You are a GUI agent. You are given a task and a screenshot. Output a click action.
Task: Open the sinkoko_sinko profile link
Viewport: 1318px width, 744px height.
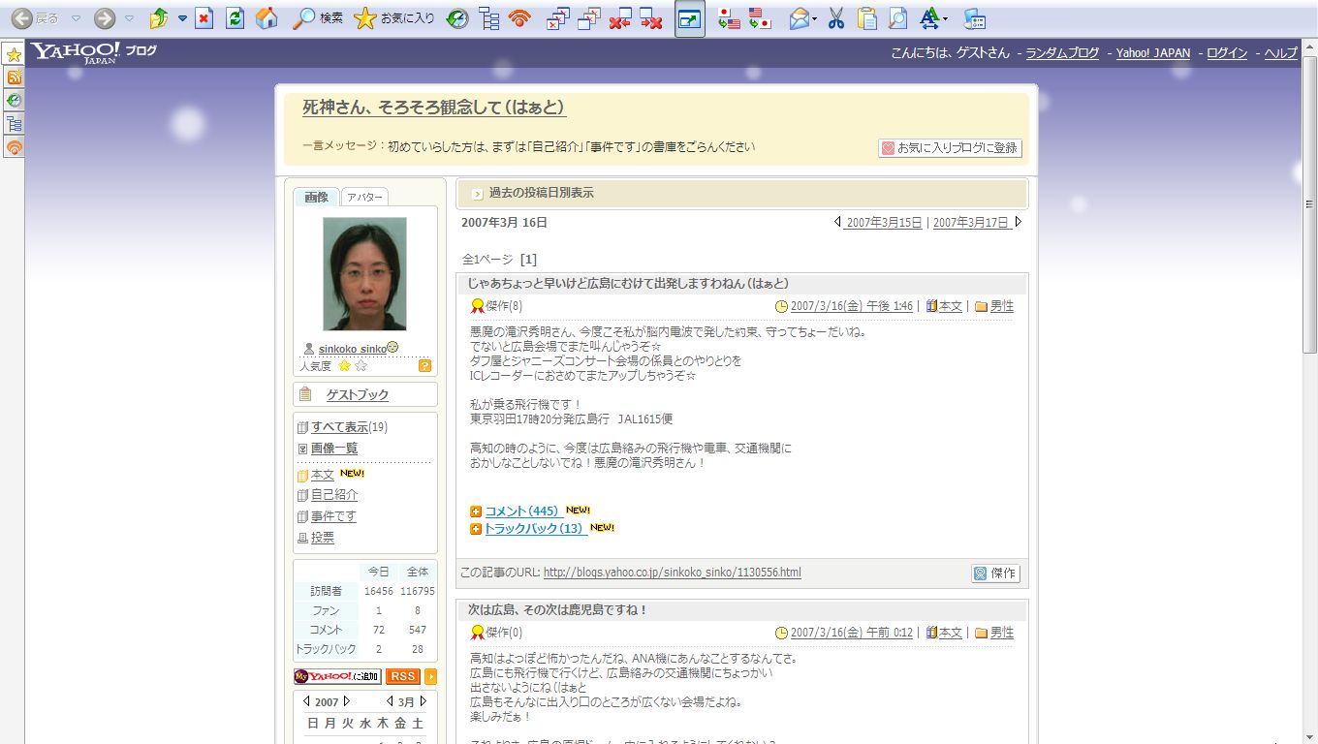(352, 349)
